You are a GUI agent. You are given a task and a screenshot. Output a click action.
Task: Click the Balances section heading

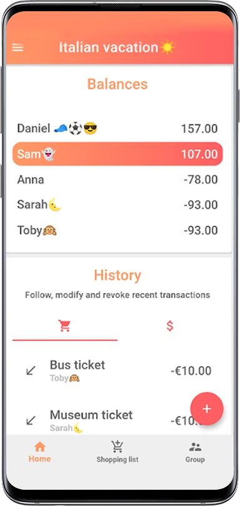118,84
